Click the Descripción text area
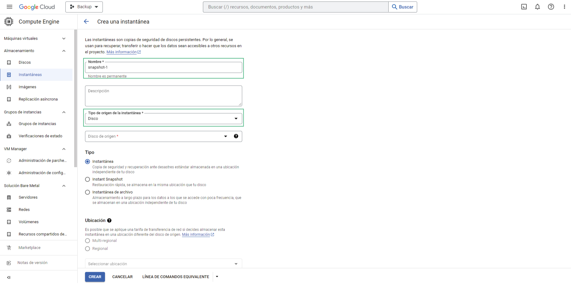This screenshot has height=284, width=586. 163,96
